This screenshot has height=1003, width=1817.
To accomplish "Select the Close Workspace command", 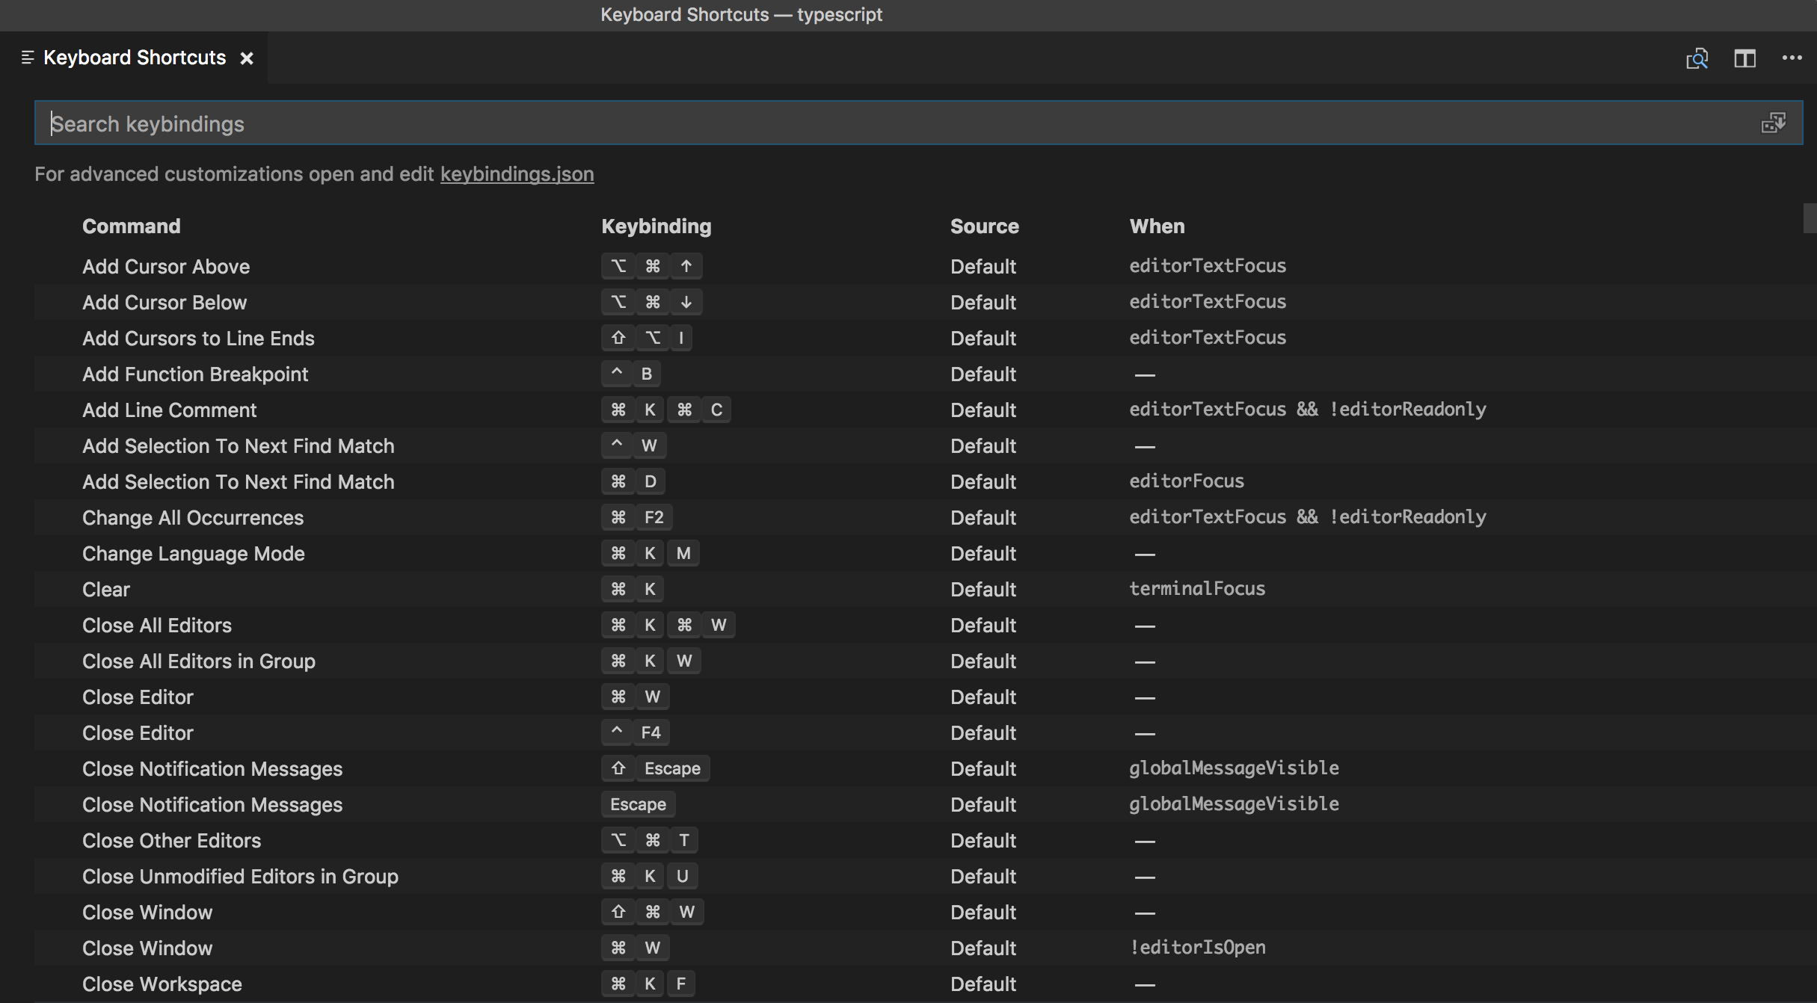I will [x=162, y=984].
